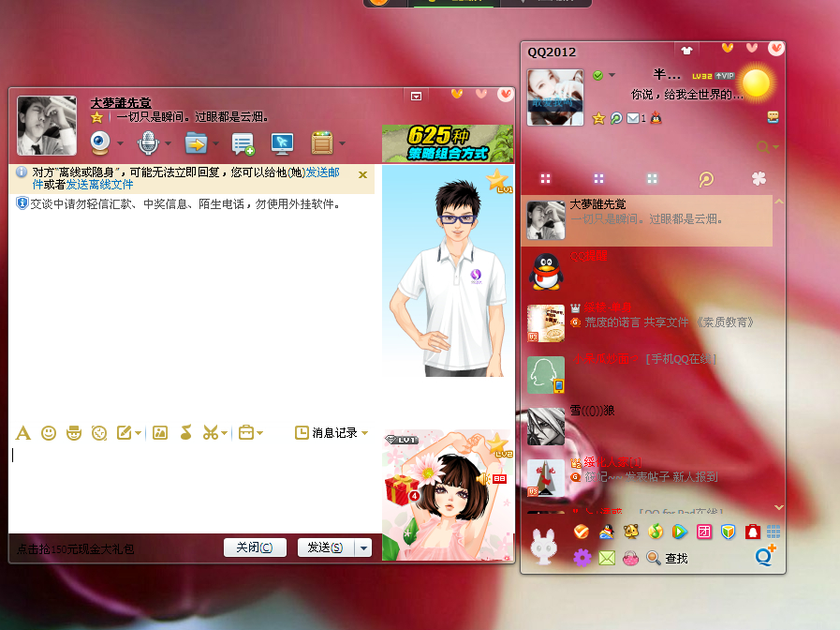Switch to second purple grid tab
The width and height of the screenshot is (840, 630).
point(598,178)
